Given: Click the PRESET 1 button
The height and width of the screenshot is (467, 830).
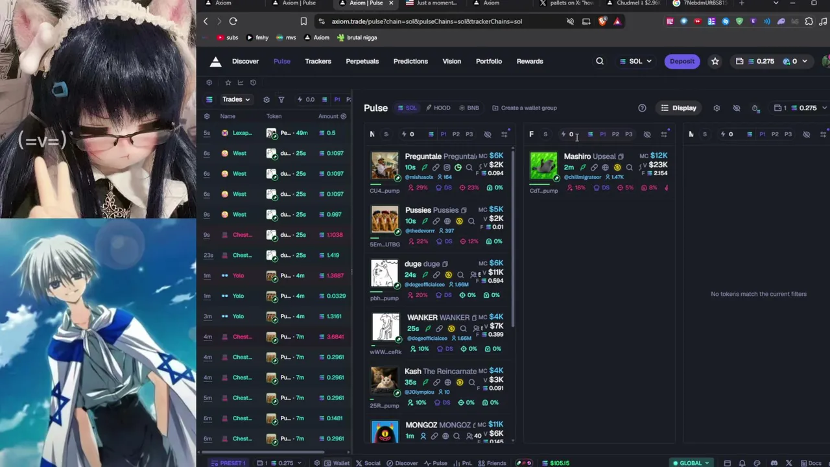Looking at the screenshot, I should (x=228, y=463).
